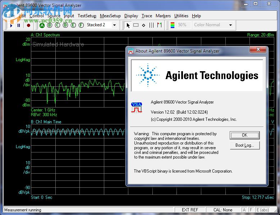Screen dimensions: 280x215
Task: Toggle trace C in the toolbar
Action: (58, 25)
